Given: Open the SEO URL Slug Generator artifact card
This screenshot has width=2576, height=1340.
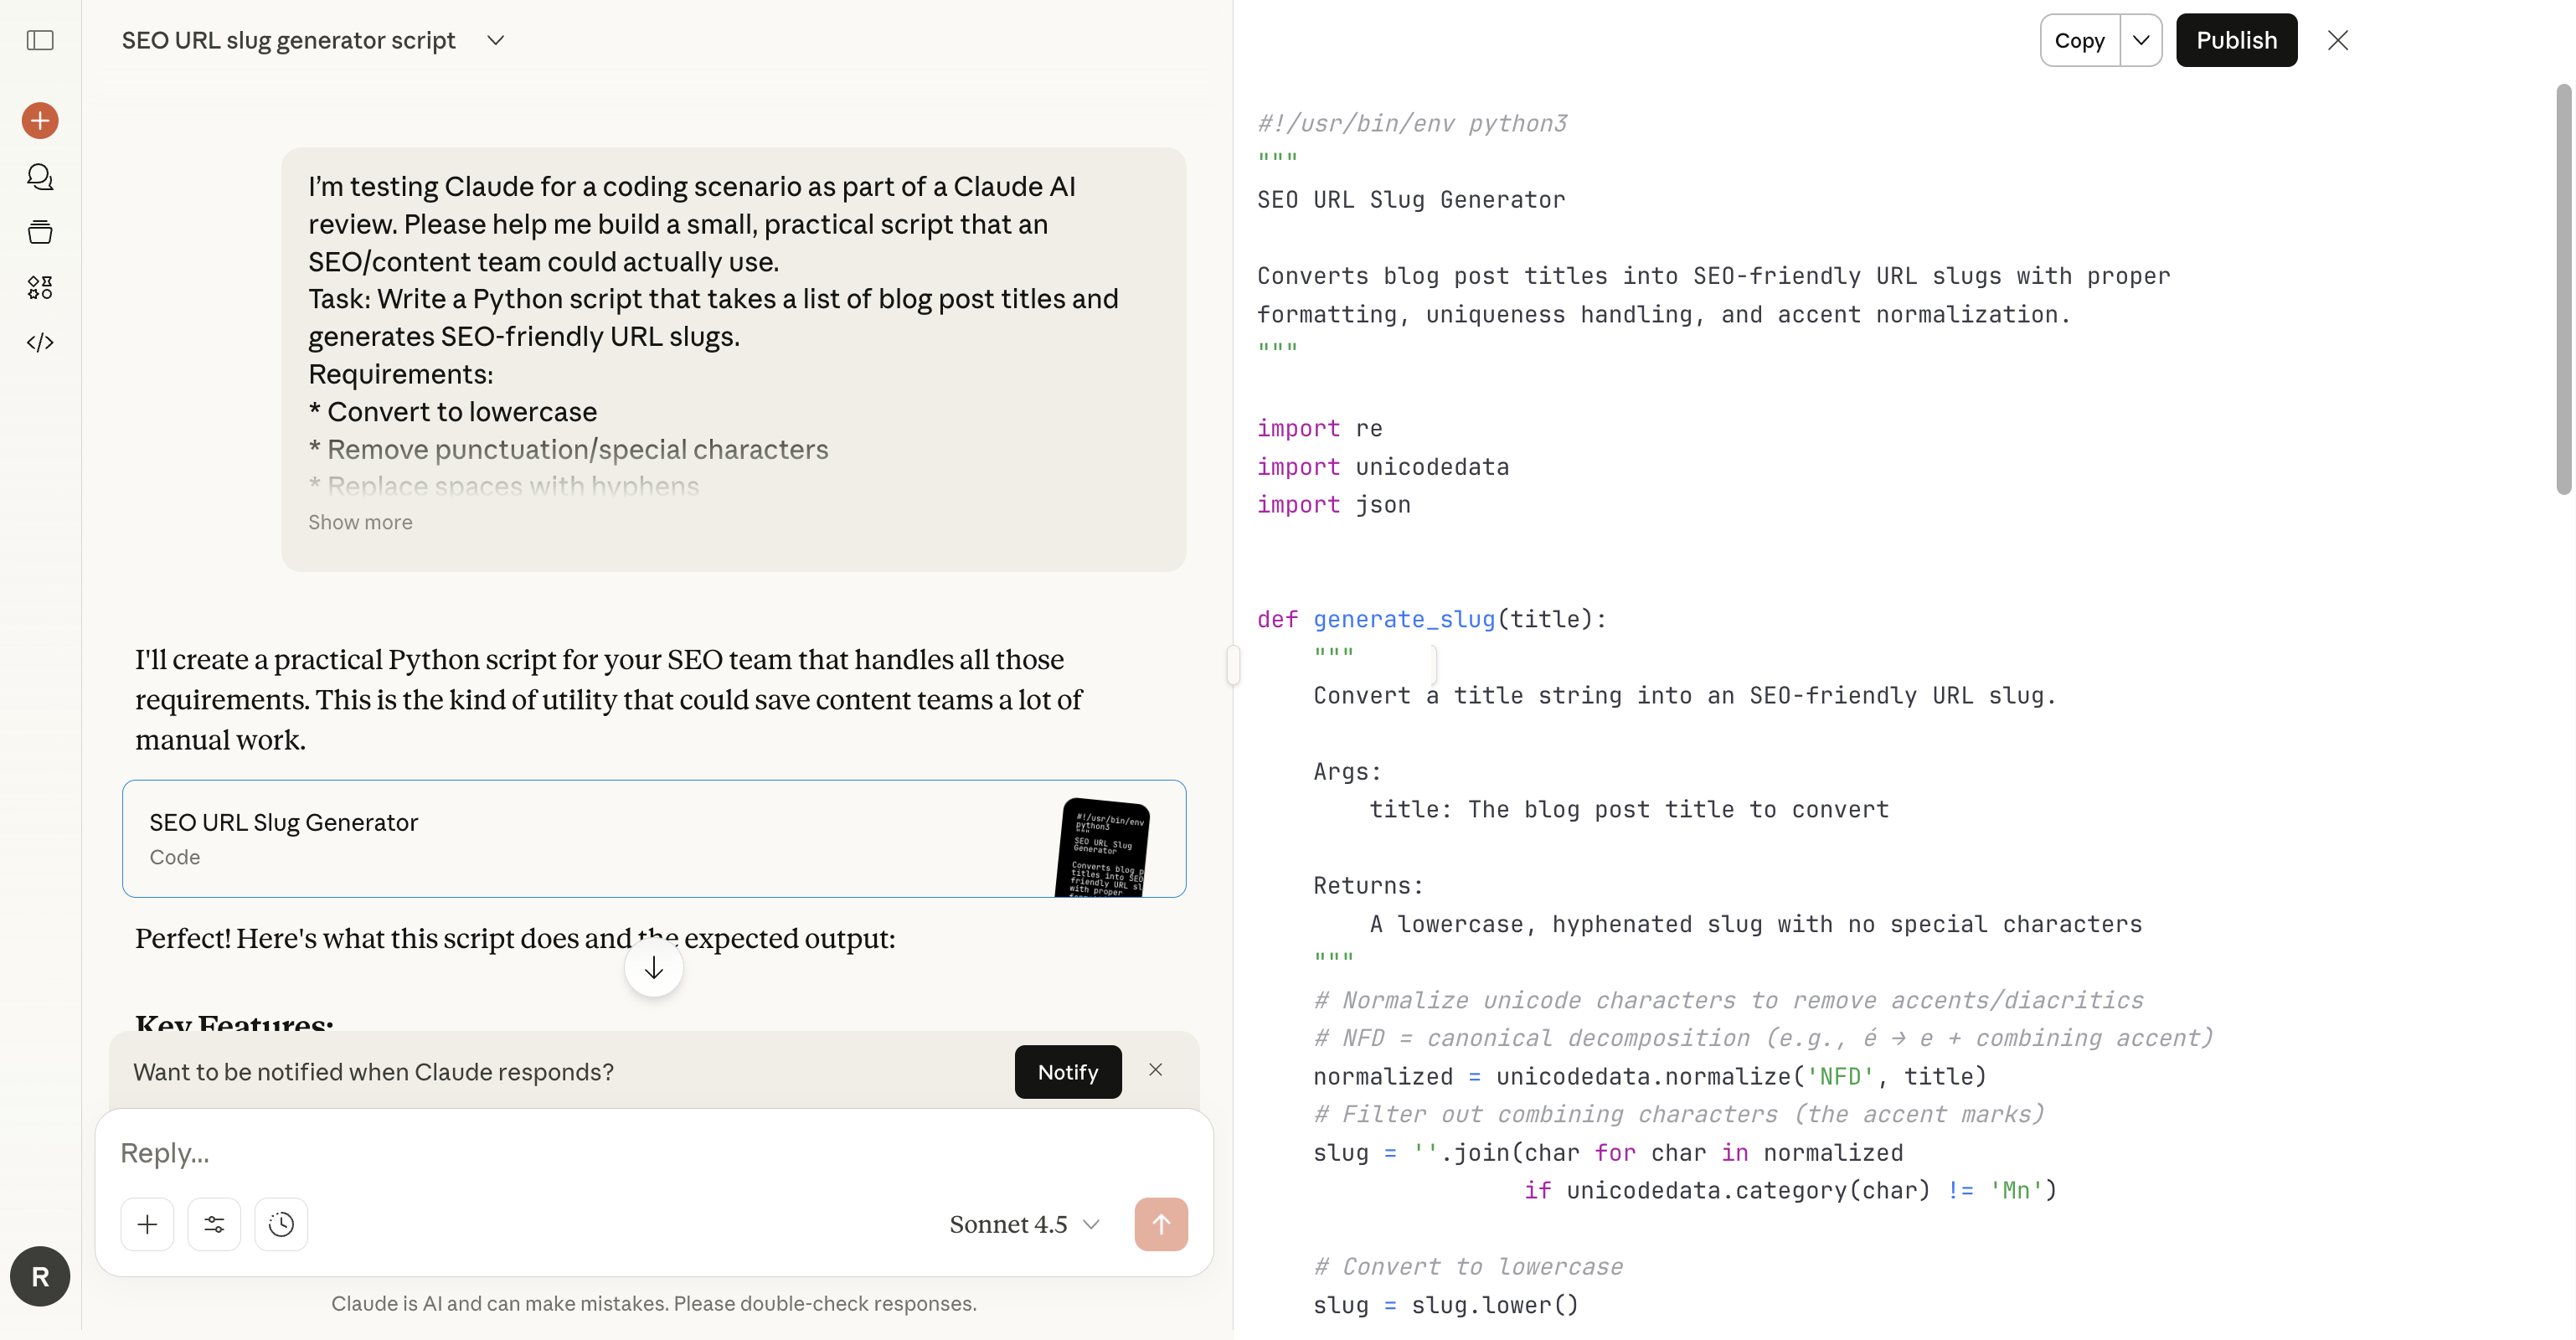Looking at the screenshot, I should tap(655, 839).
